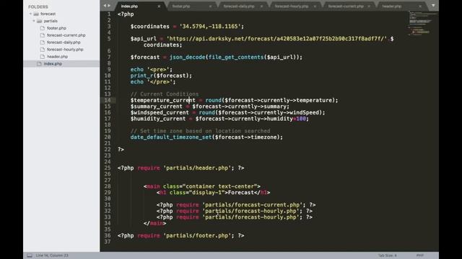Click the forecast folder icon

click(x=36, y=14)
